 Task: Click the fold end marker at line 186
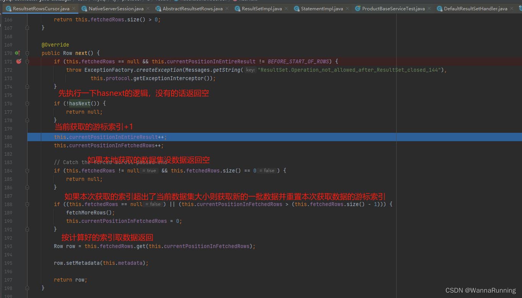[x=27, y=187]
